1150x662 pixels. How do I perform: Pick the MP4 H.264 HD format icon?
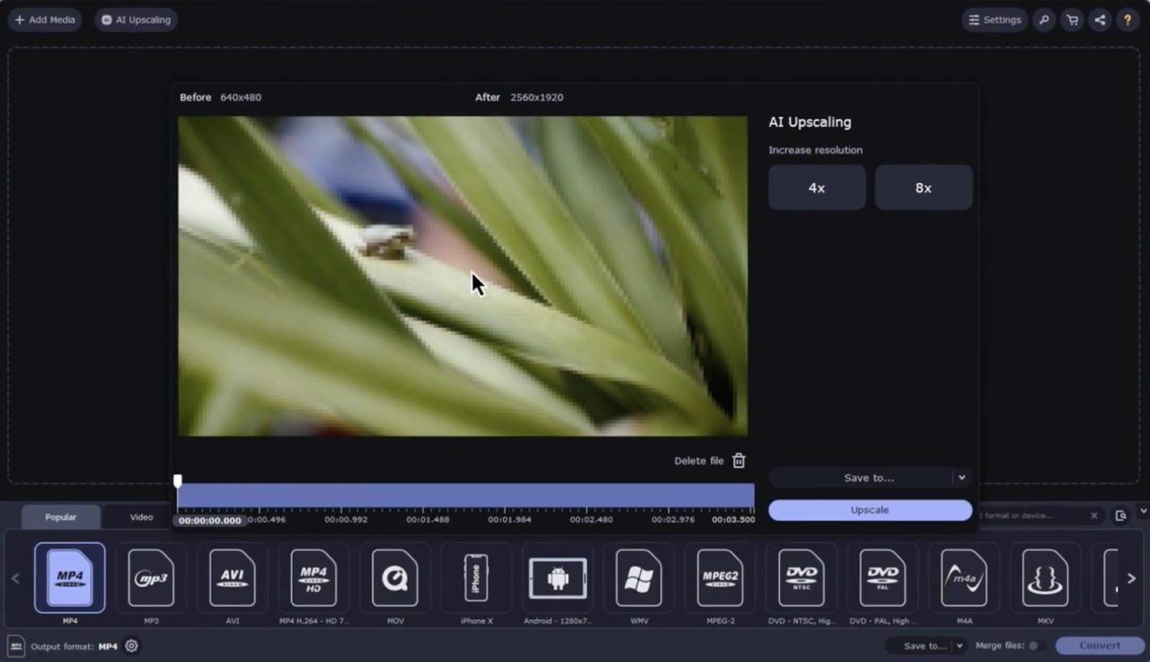[x=314, y=578]
